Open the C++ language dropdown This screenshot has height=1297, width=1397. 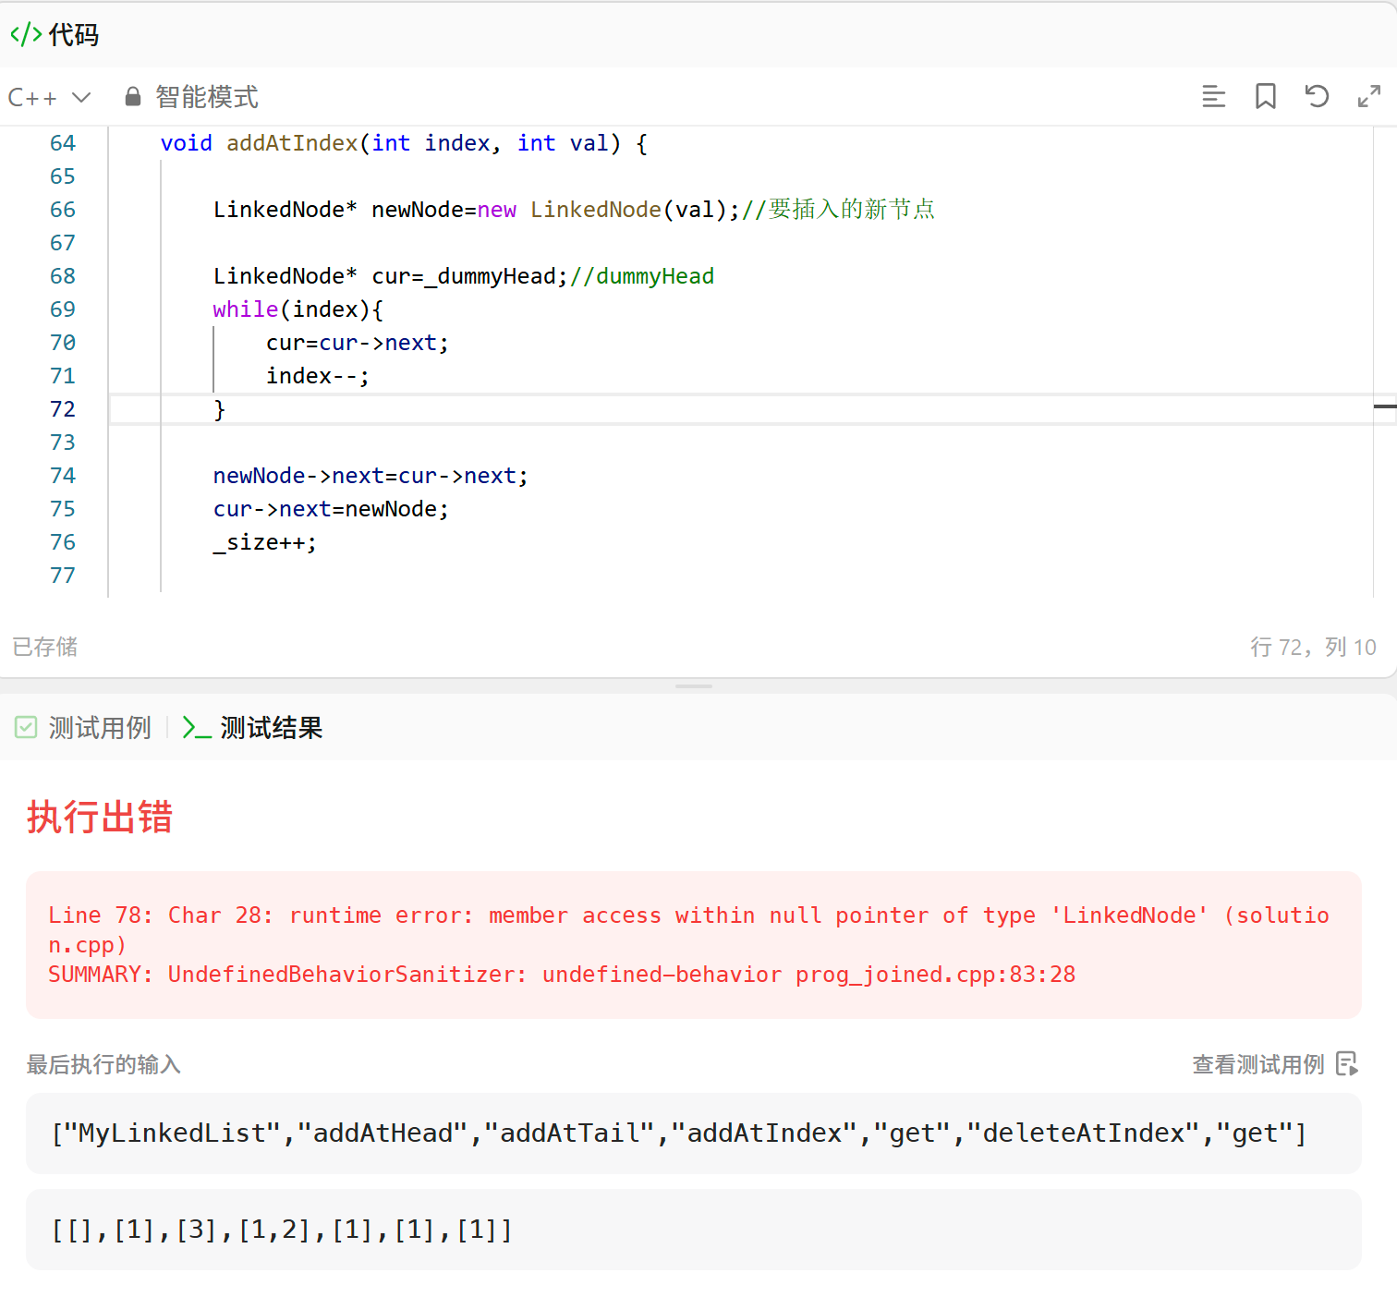pyautogui.click(x=49, y=97)
